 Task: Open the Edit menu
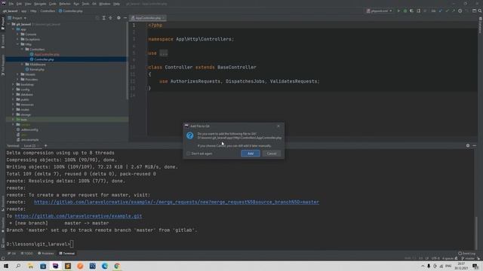point(19,4)
